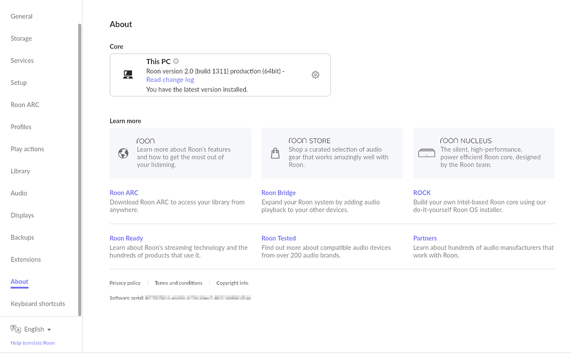The image size is (571, 354).
Task: Click the 'Software serial:' label
Action: [127, 298]
